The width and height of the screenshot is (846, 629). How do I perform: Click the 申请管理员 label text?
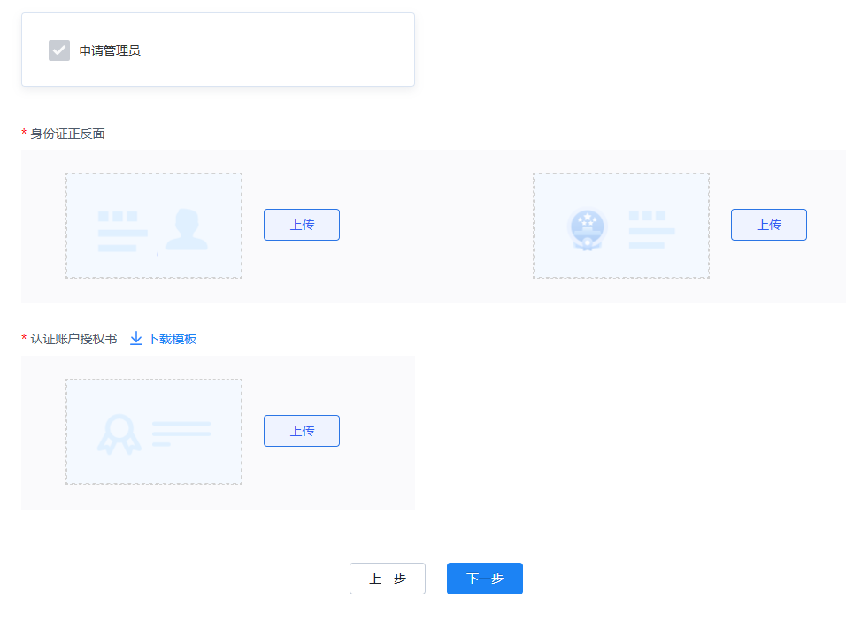tap(110, 50)
